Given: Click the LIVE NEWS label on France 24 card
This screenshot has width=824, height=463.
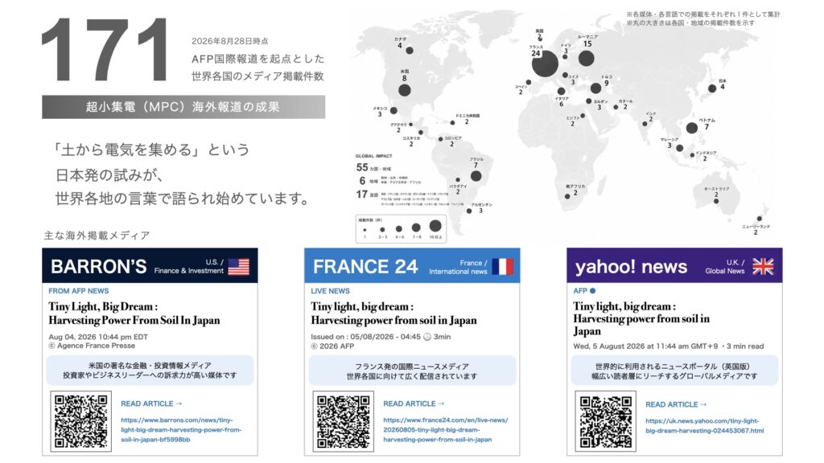Looking at the screenshot, I should point(330,291).
